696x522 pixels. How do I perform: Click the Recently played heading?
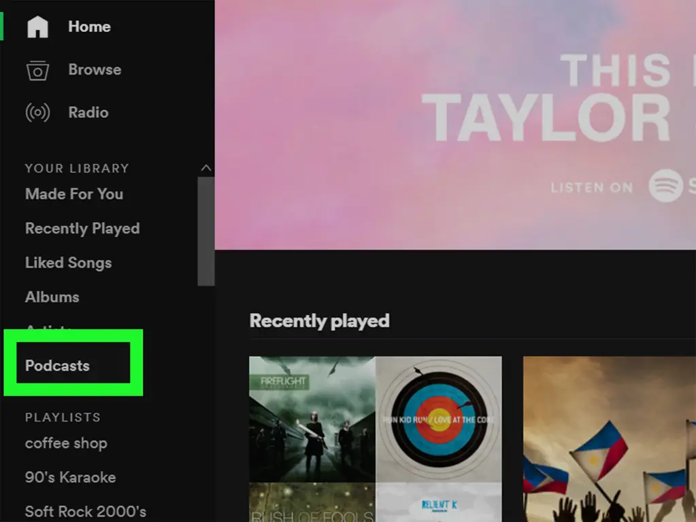pyautogui.click(x=320, y=321)
